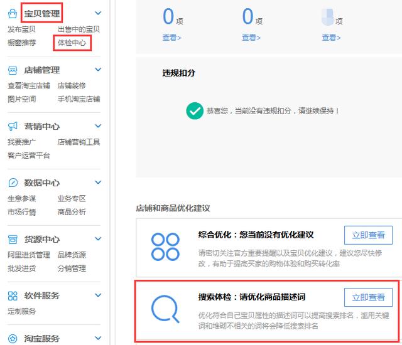This screenshot has height=345, width=402.
Task: Collapse the 店铺管理 section chevron
Action: [98, 70]
